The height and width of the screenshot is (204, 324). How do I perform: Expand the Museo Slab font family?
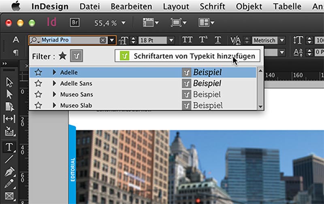tap(54, 105)
